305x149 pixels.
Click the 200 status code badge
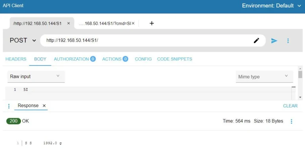(13, 121)
